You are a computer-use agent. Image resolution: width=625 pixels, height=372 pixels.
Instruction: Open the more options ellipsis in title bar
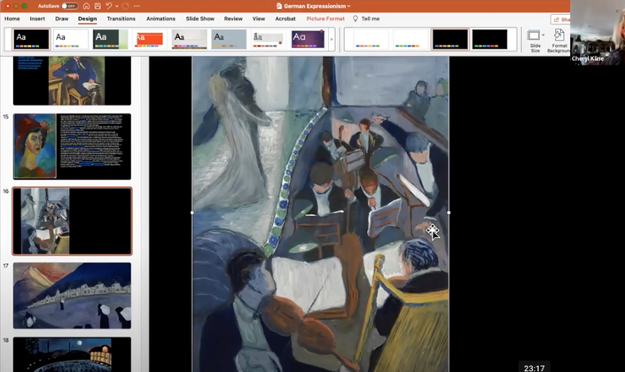137,6
